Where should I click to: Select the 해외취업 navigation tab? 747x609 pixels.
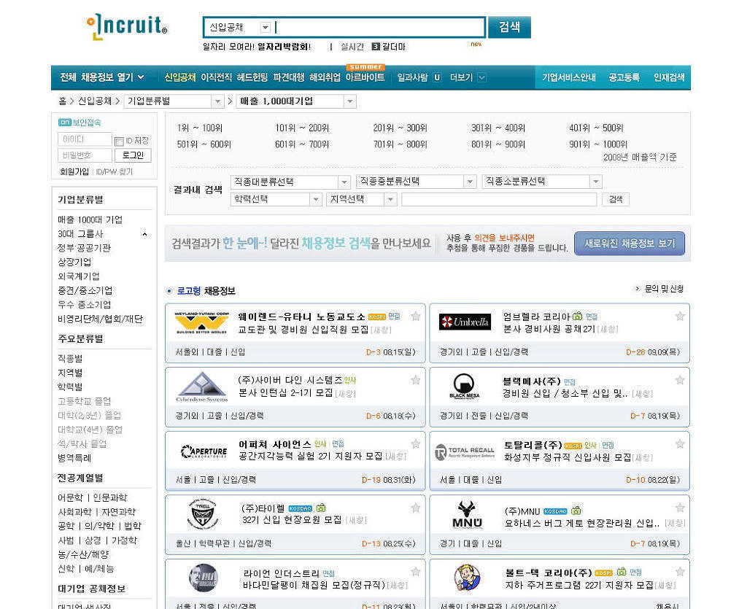(x=325, y=77)
